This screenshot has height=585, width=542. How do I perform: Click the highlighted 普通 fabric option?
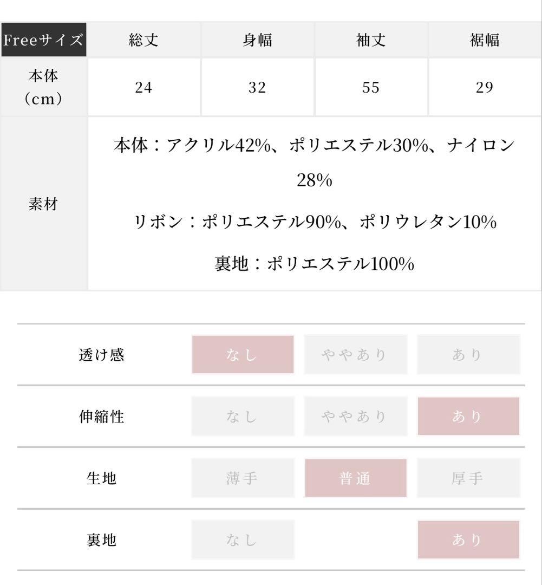pyautogui.click(x=355, y=478)
